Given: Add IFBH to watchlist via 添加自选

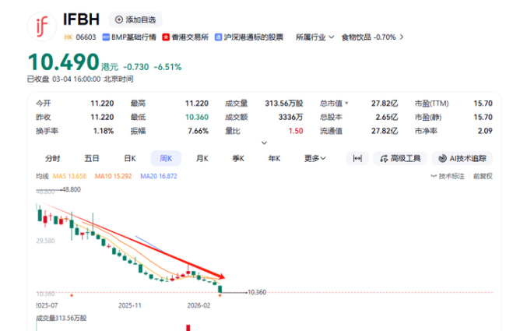Looking at the screenshot, I should (135, 19).
